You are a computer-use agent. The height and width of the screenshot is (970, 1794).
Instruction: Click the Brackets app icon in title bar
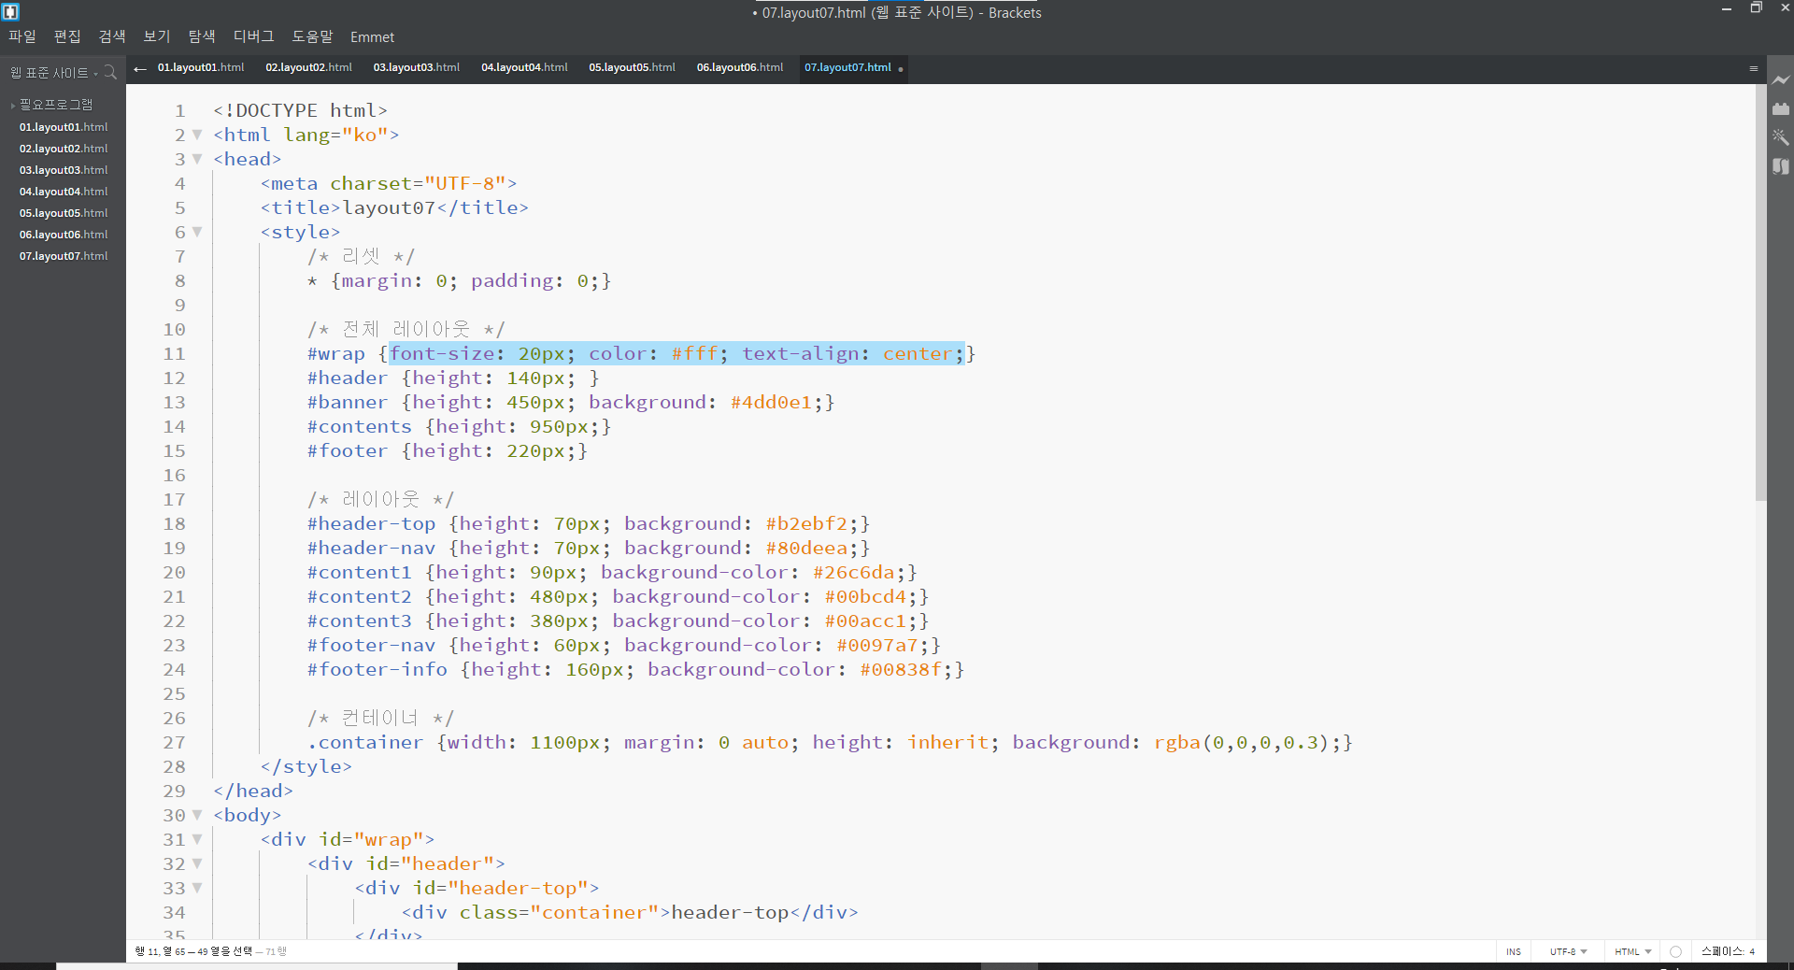point(11,12)
